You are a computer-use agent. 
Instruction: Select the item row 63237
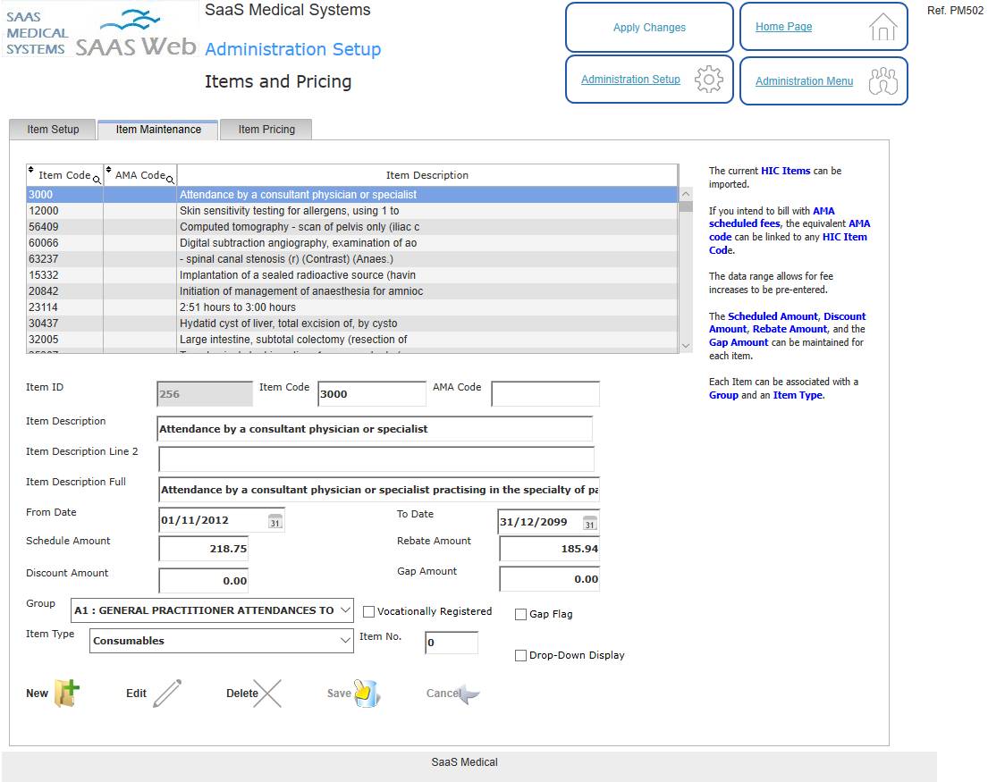pos(352,259)
